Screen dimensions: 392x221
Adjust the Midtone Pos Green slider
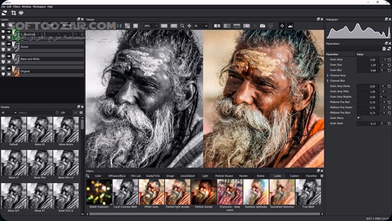point(383,107)
